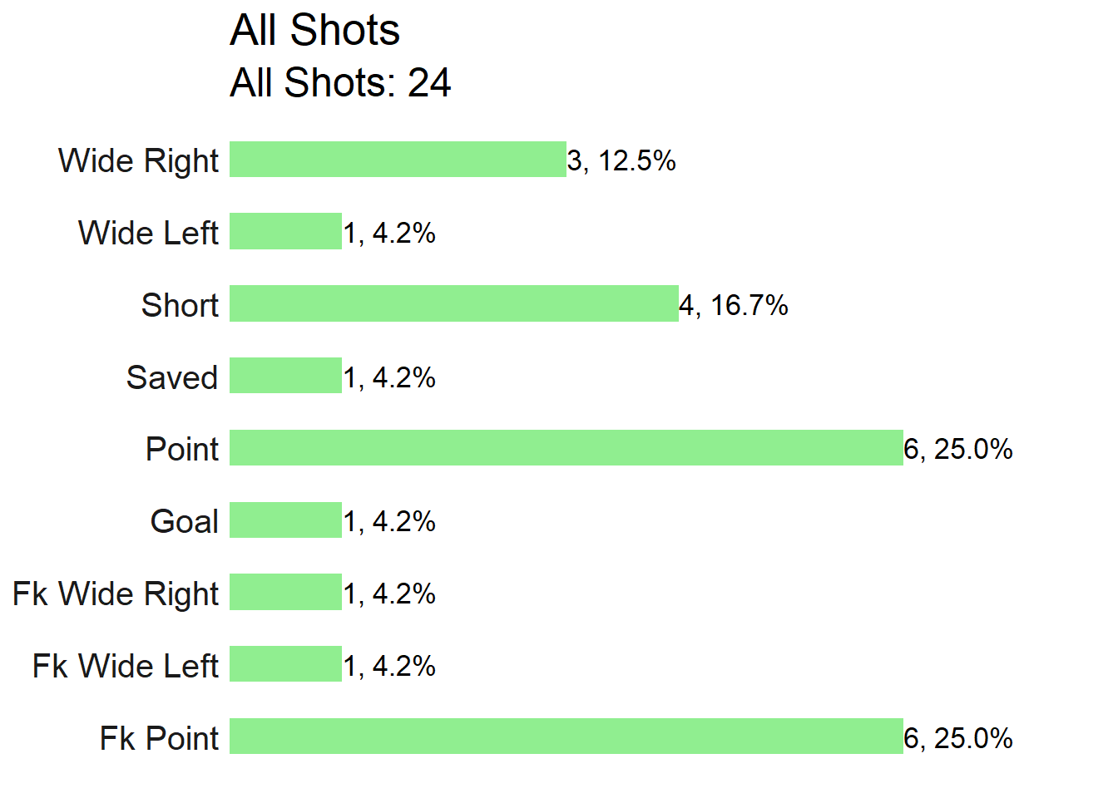Select the Fk Point bar
Viewport: 1118px width, 798px height.
pyautogui.click(x=566, y=736)
